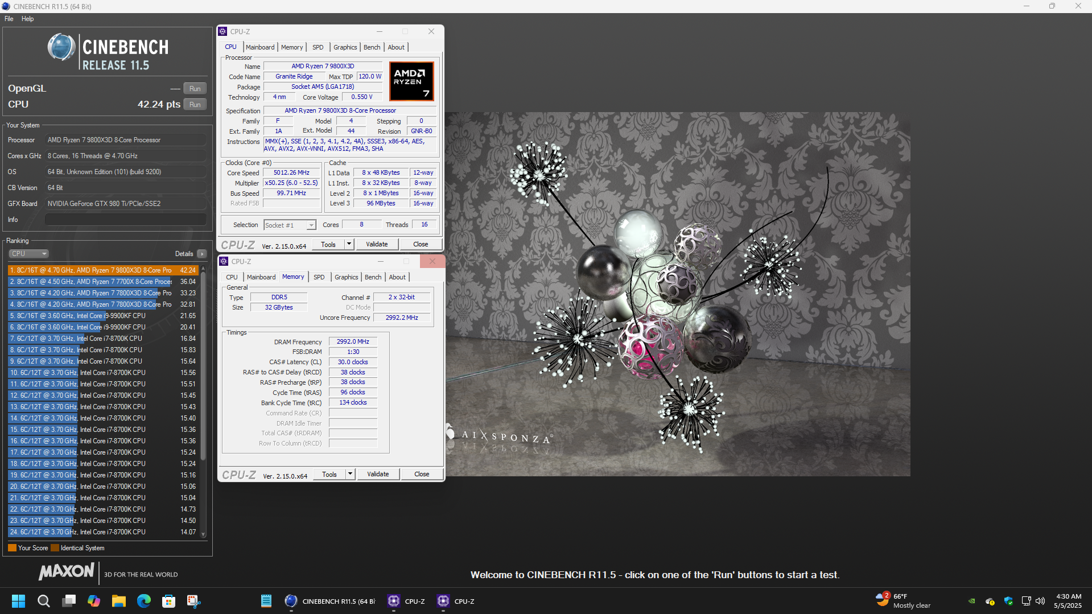Click CPU-Z title icon in top window
Viewport: 1092px width, 614px height.
point(223,31)
